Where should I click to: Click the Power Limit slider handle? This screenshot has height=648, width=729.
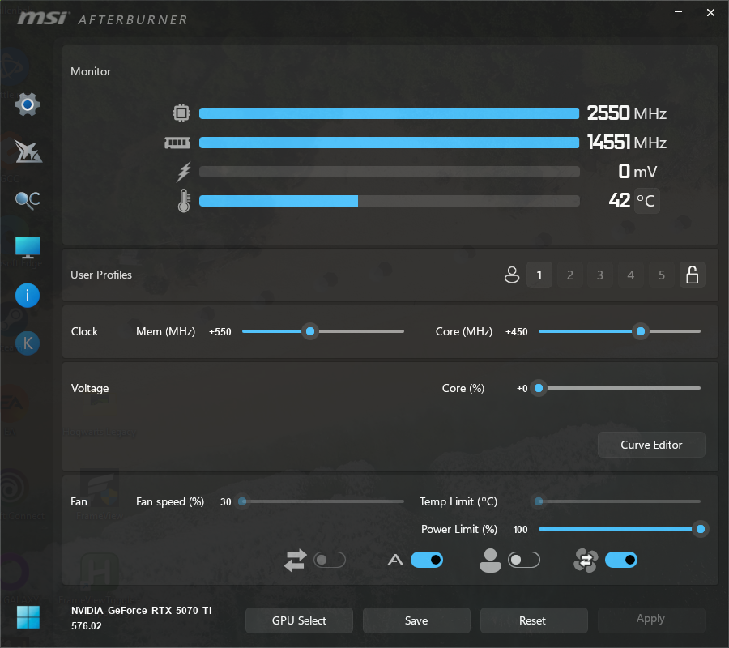(701, 529)
